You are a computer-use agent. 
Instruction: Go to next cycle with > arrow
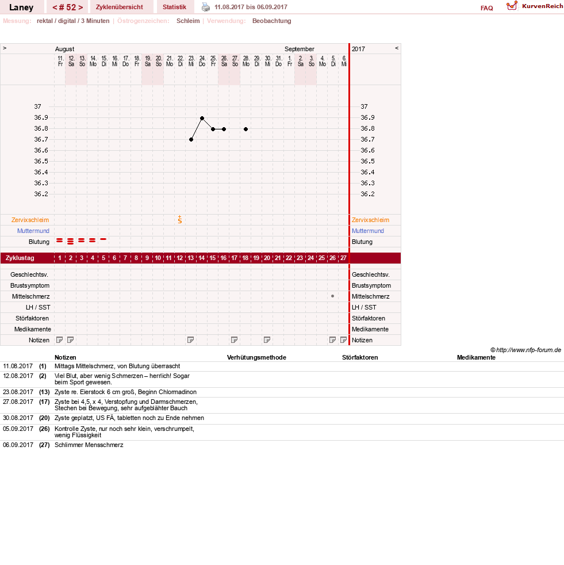coord(80,7)
